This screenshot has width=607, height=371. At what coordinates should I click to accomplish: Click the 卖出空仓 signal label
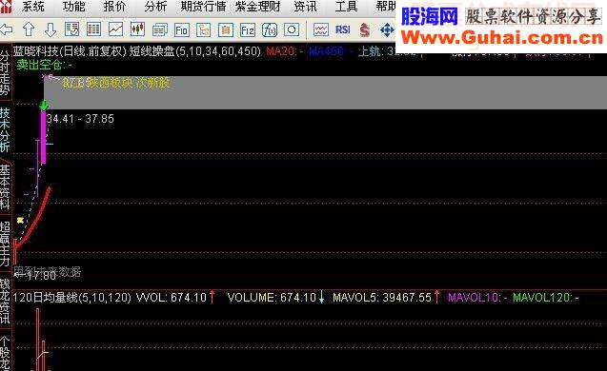click(x=44, y=65)
